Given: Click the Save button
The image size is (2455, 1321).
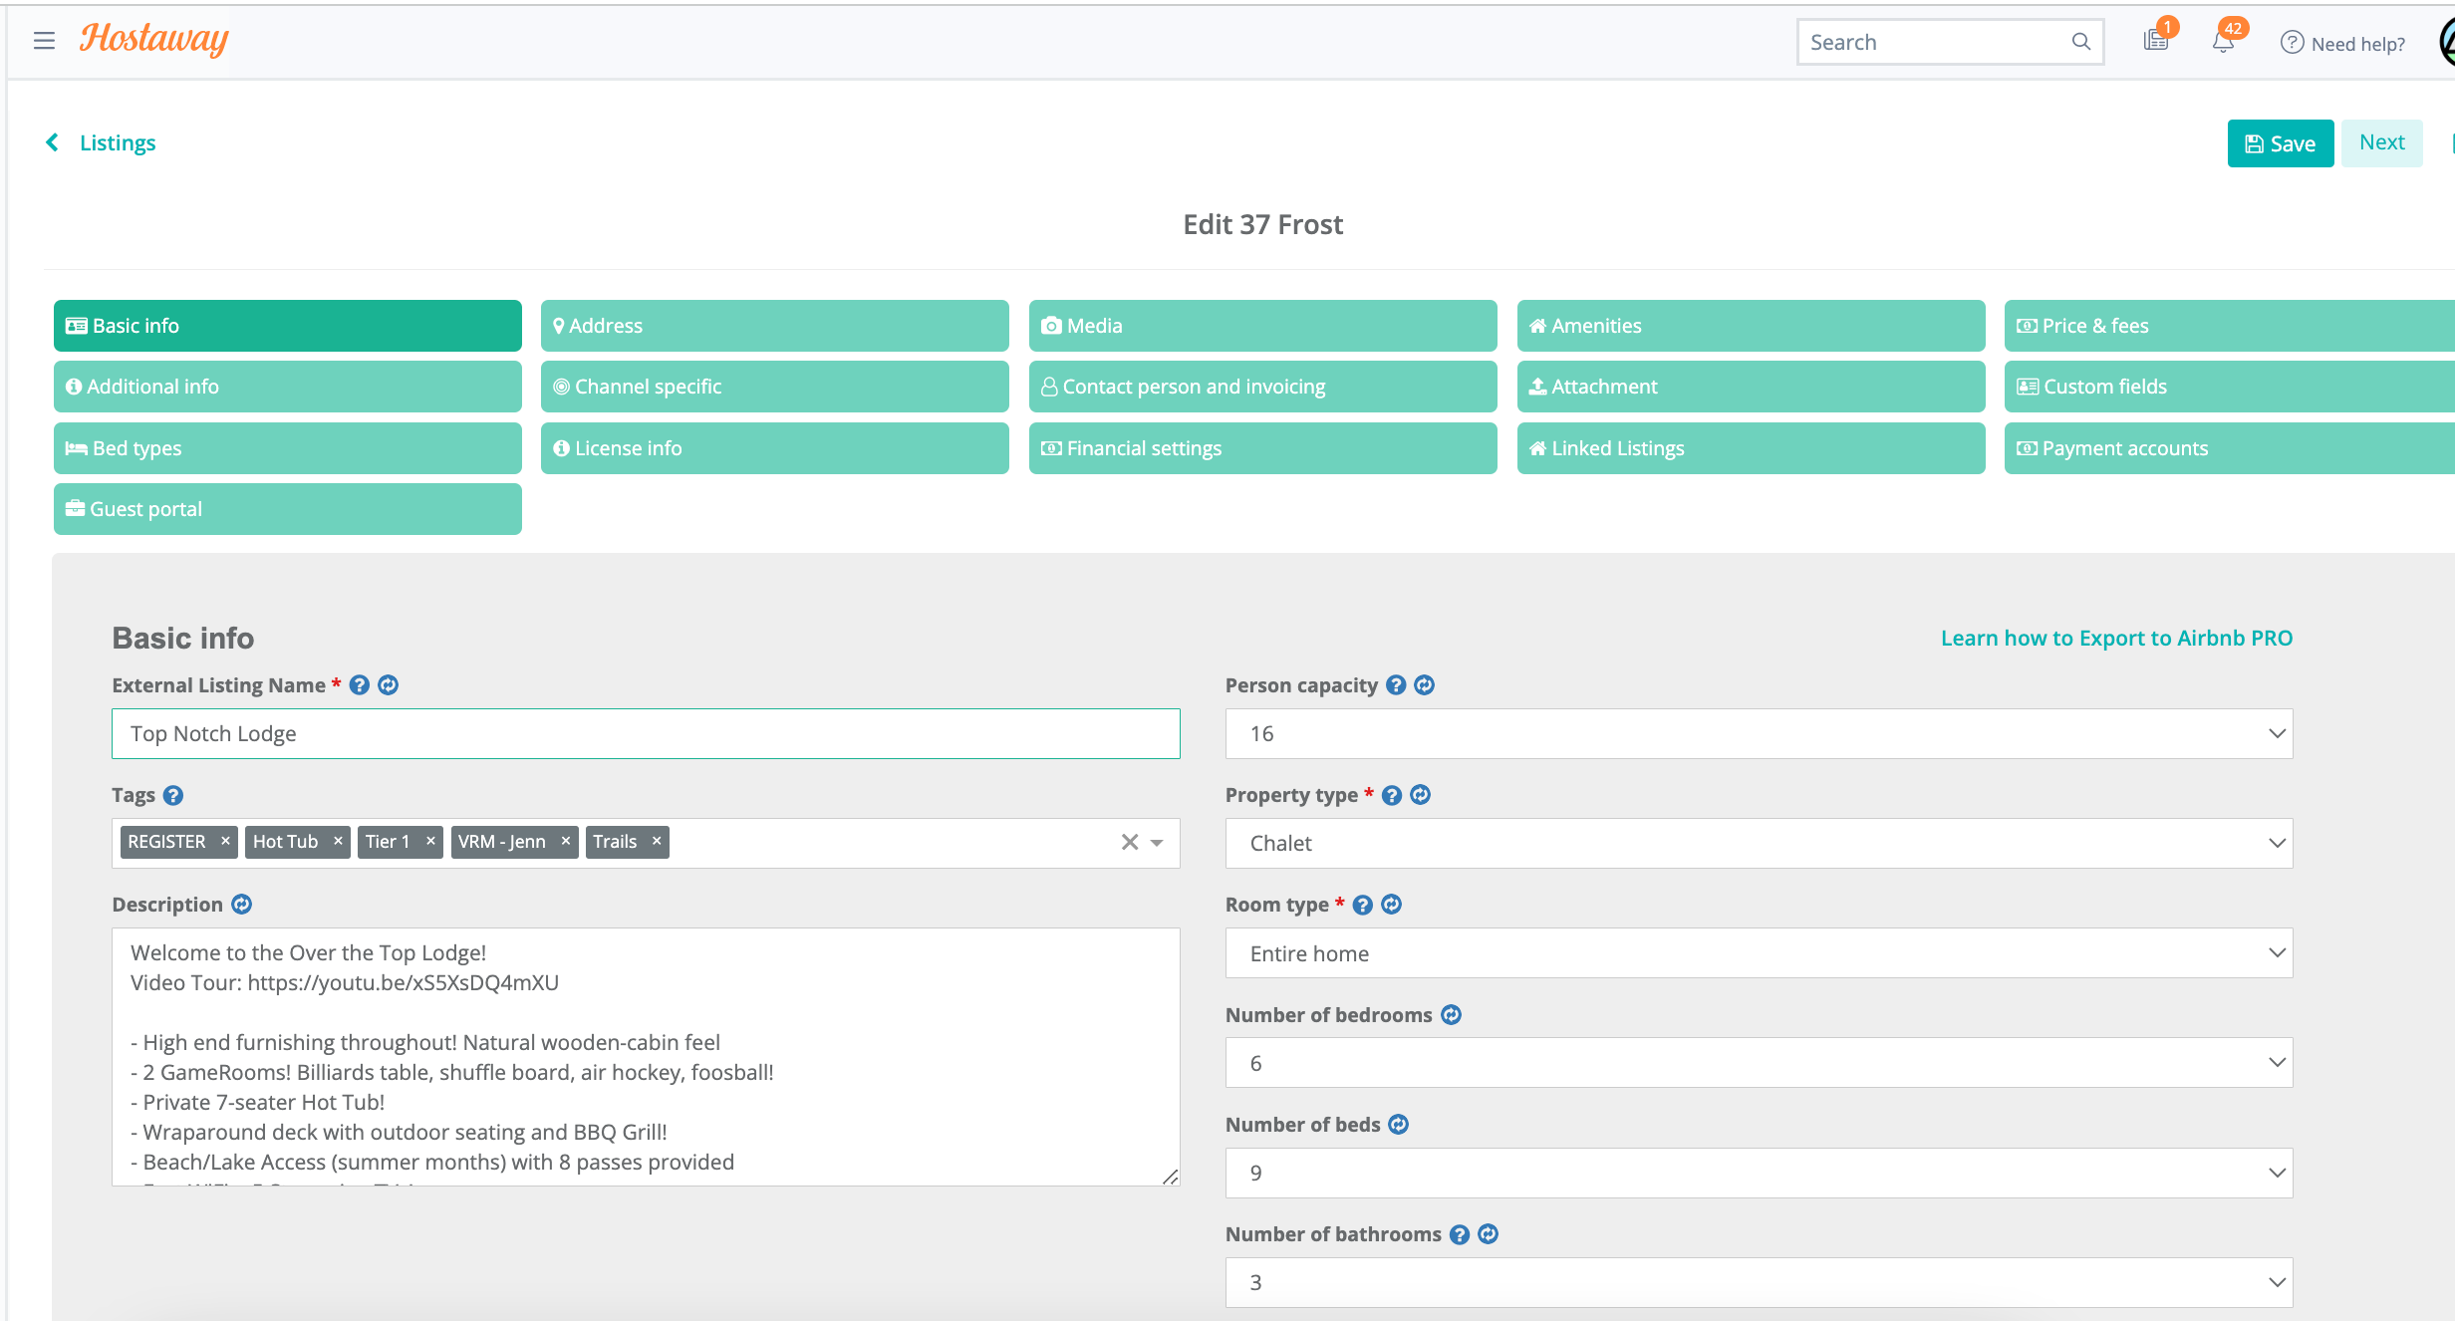Looking at the screenshot, I should [2280, 143].
